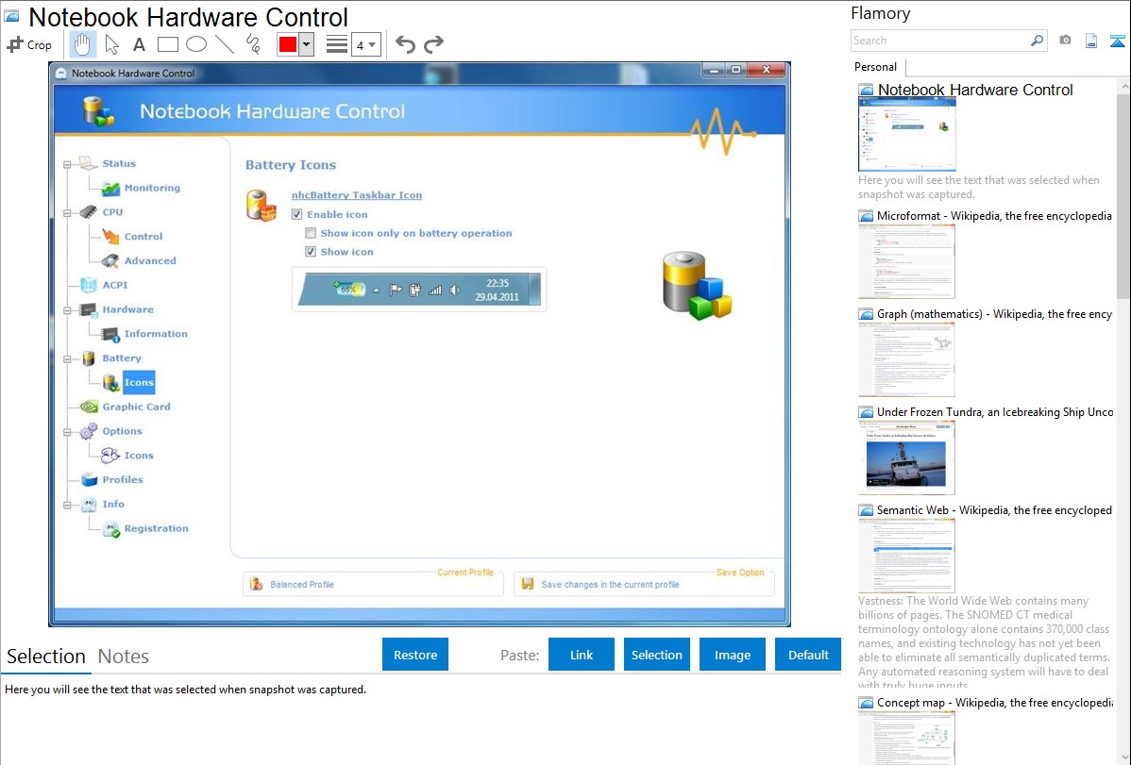Switch to the Selection tab
The width and height of the screenshot is (1131, 765).
(46, 657)
